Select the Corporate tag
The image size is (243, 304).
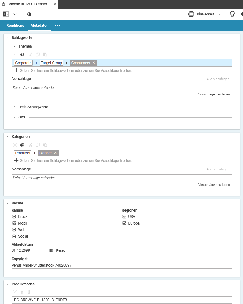tap(23, 63)
